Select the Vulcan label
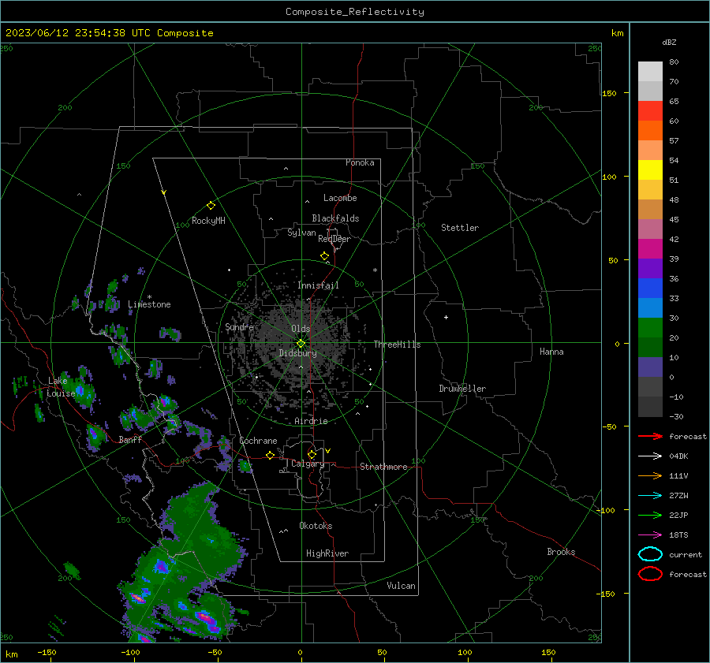The image size is (710, 663). click(x=401, y=586)
